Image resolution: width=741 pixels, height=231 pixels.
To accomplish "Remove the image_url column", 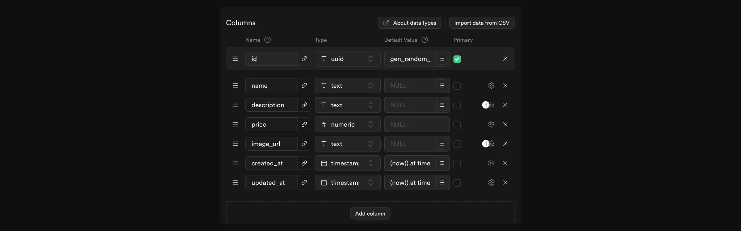I will (505, 144).
